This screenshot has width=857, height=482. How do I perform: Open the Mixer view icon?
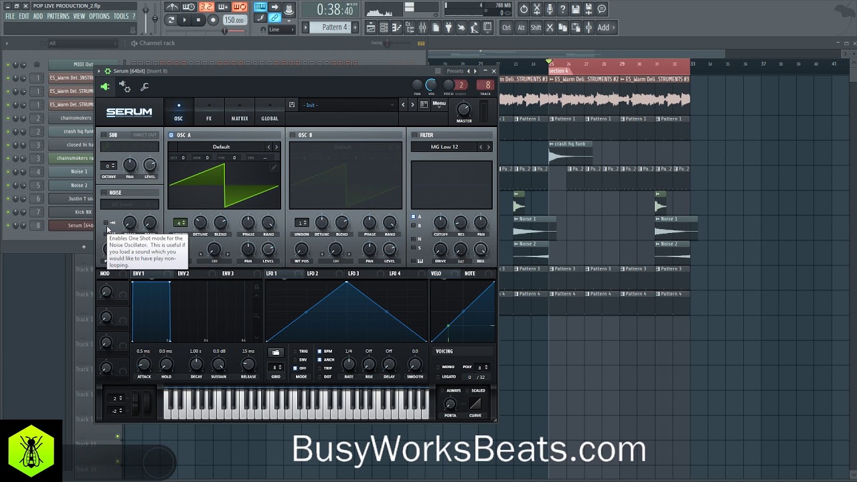click(x=422, y=27)
